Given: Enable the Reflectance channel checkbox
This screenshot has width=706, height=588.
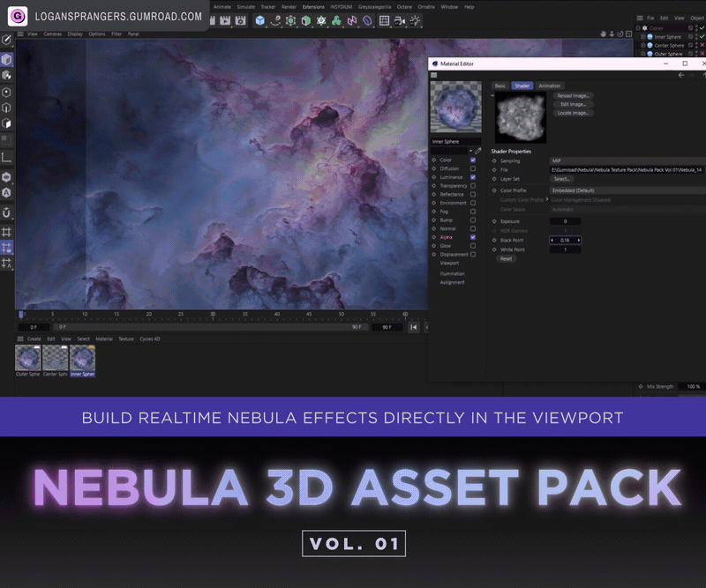Looking at the screenshot, I should coord(473,194).
